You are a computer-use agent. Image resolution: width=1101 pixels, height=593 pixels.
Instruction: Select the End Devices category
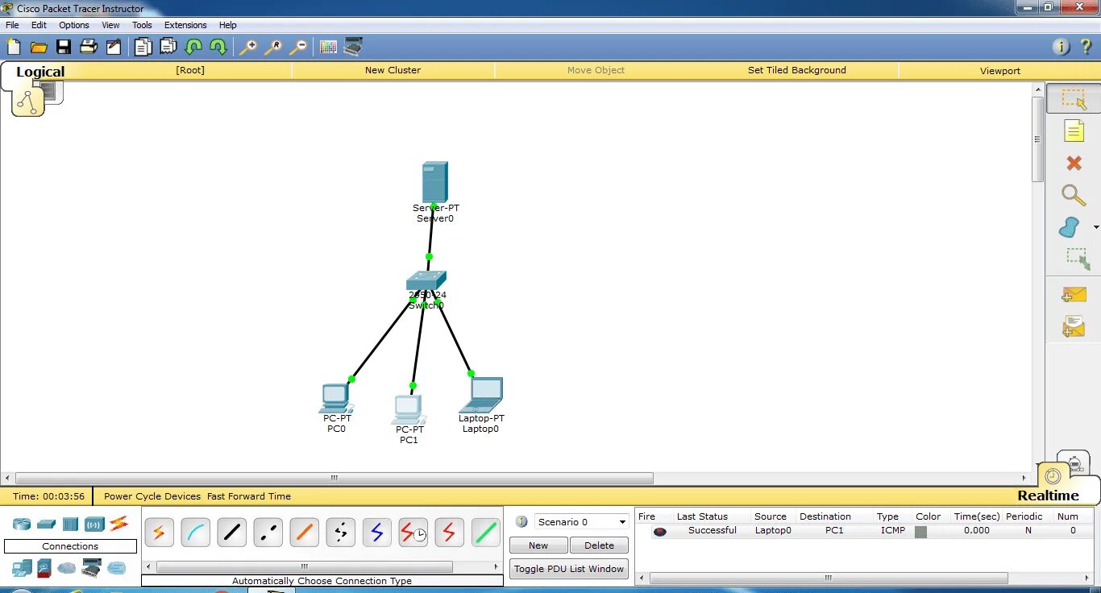tap(22, 568)
